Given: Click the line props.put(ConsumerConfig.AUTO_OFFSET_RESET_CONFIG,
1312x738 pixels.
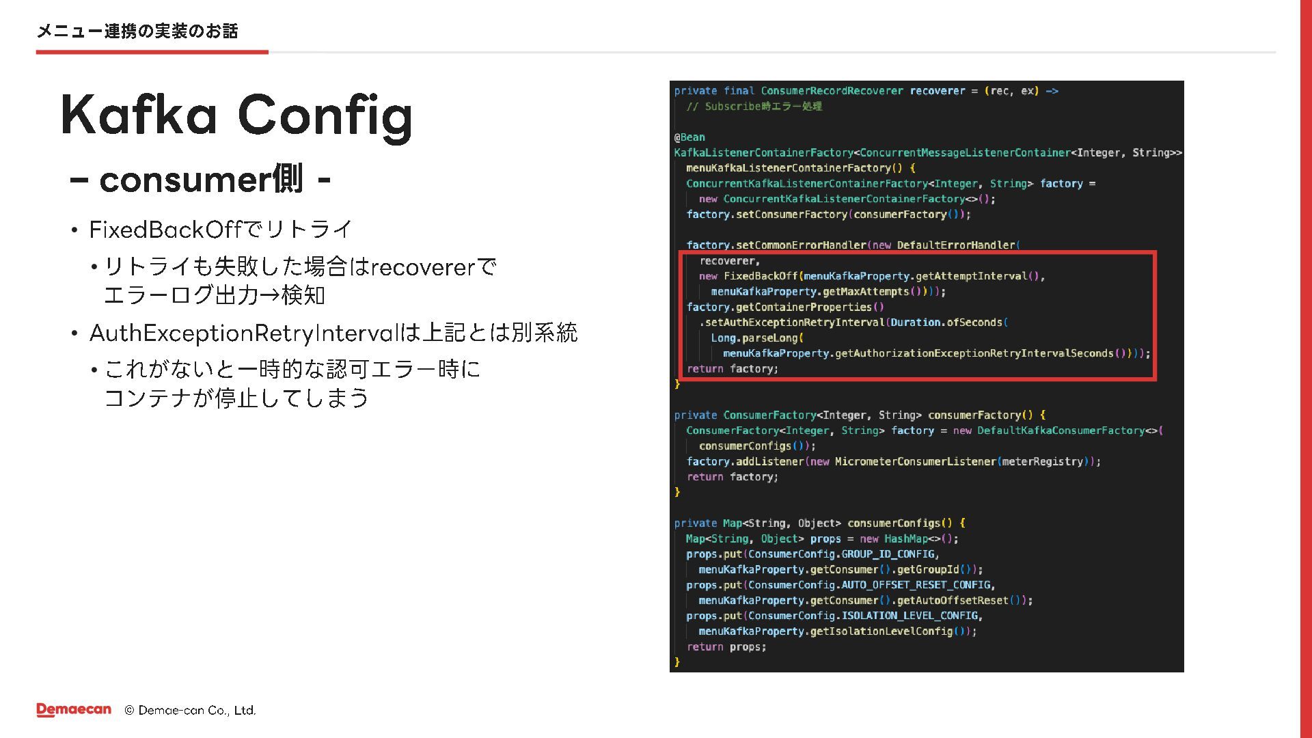Looking at the screenshot, I should coord(841,586).
